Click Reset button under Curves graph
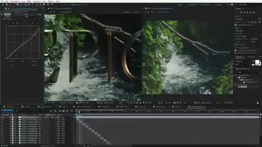The image size is (262, 147). click(34, 65)
